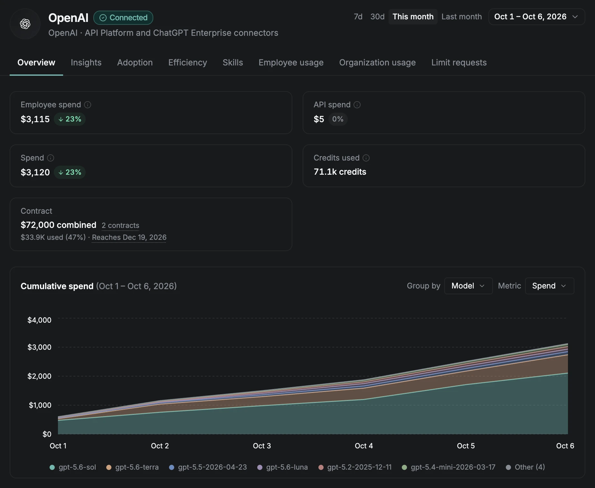Open the Efficiency tab
The image size is (595, 488).
188,63
